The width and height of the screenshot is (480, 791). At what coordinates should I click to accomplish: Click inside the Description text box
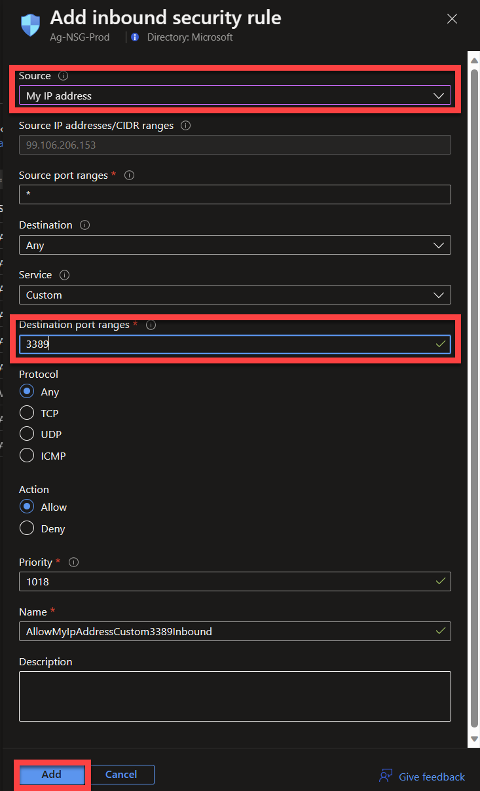235,696
